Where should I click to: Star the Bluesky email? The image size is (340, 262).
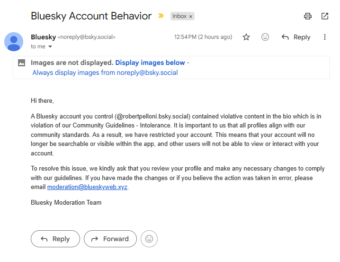coord(246,37)
